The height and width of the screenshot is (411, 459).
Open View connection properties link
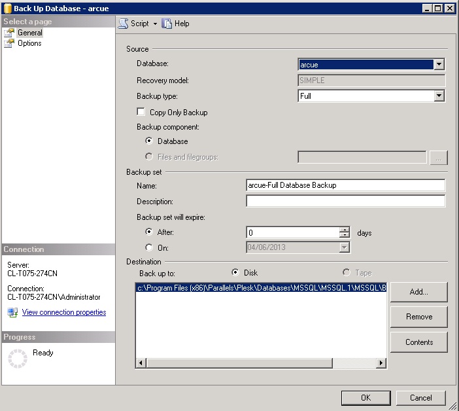click(x=64, y=312)
